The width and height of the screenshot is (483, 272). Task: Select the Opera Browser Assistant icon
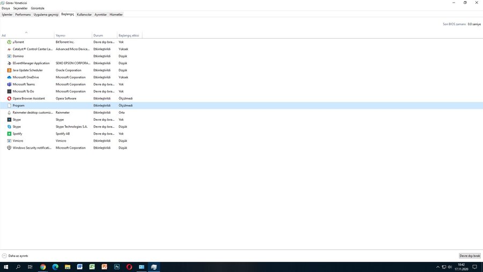[9, 99]
